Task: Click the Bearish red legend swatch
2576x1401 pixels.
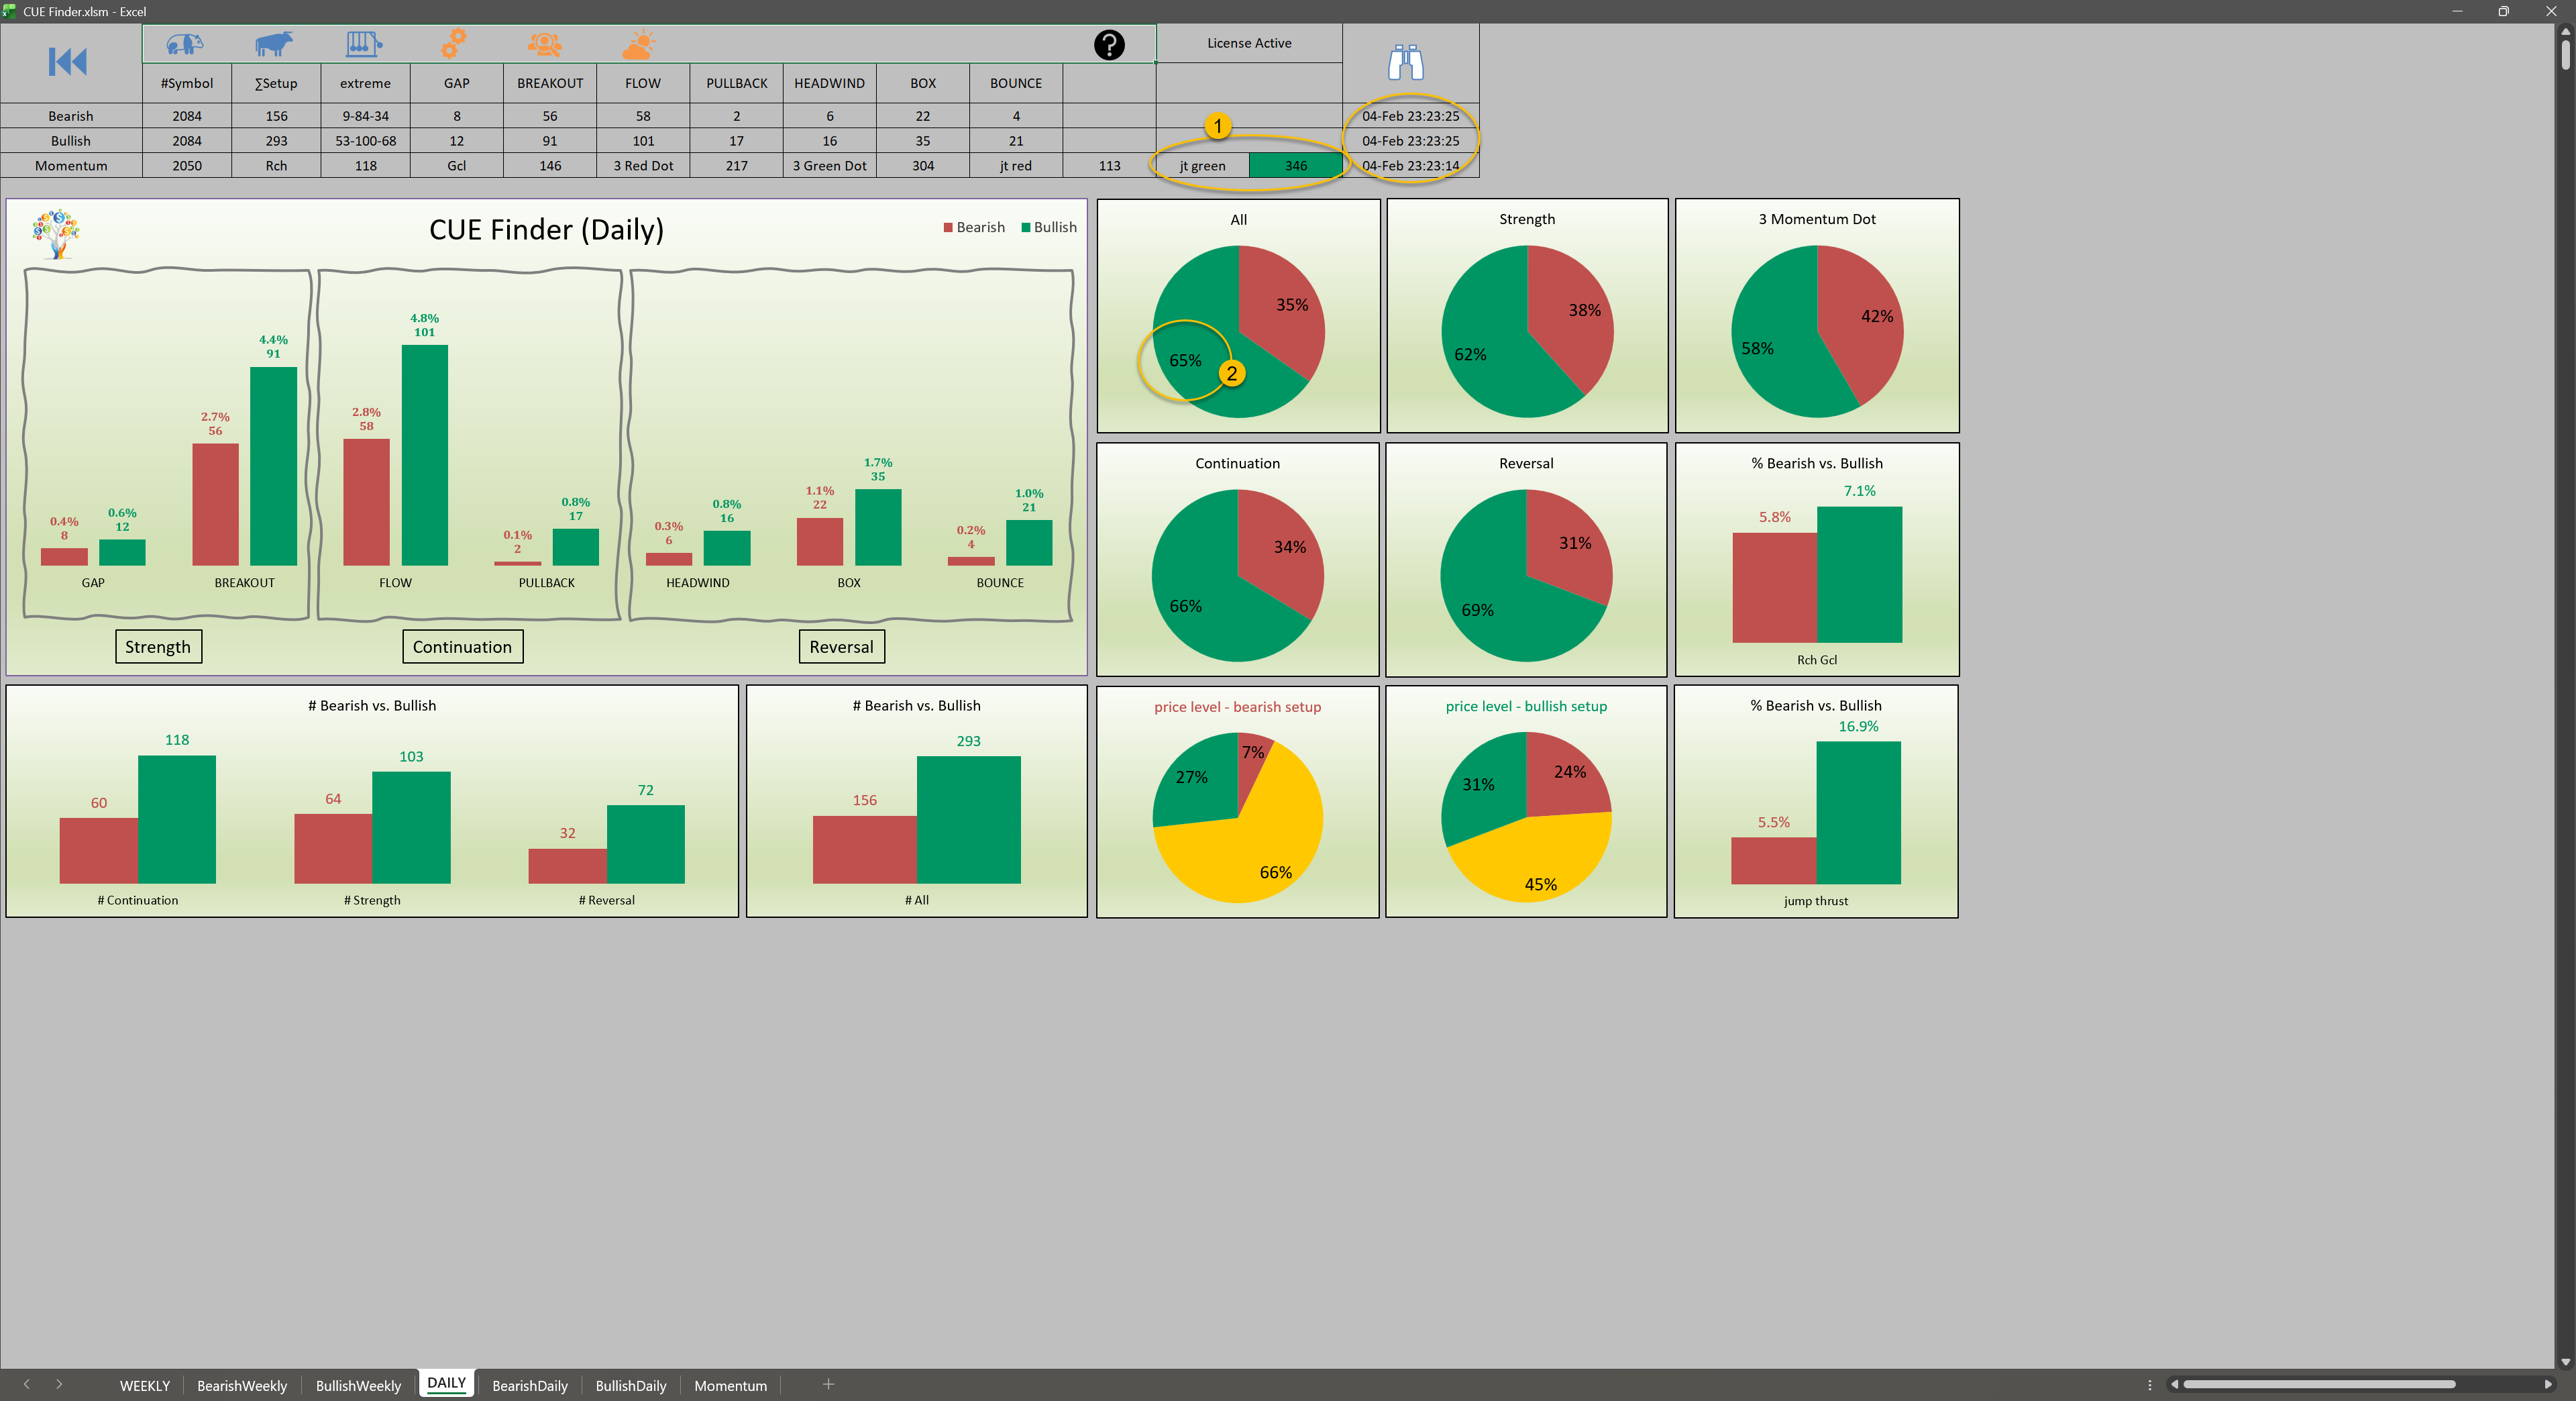Action: click(x=948, y=228)
